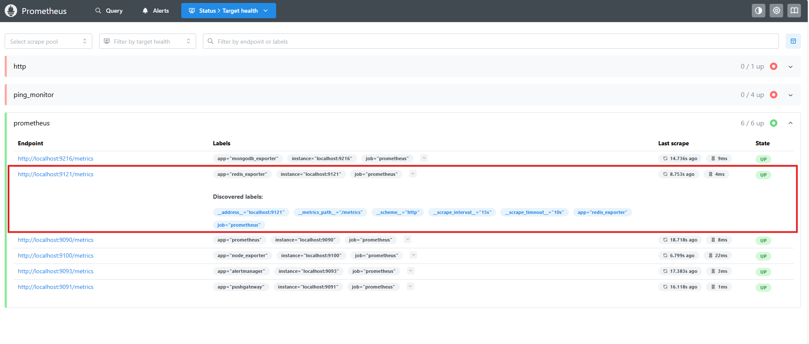Click the __metrics_path__="/metrics" discovered label
Screen dimensions: 809x344
[x=330, y=212]
